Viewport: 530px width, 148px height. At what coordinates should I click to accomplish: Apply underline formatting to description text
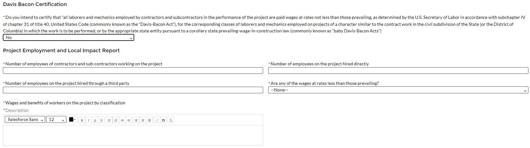[x=95, y=120]
